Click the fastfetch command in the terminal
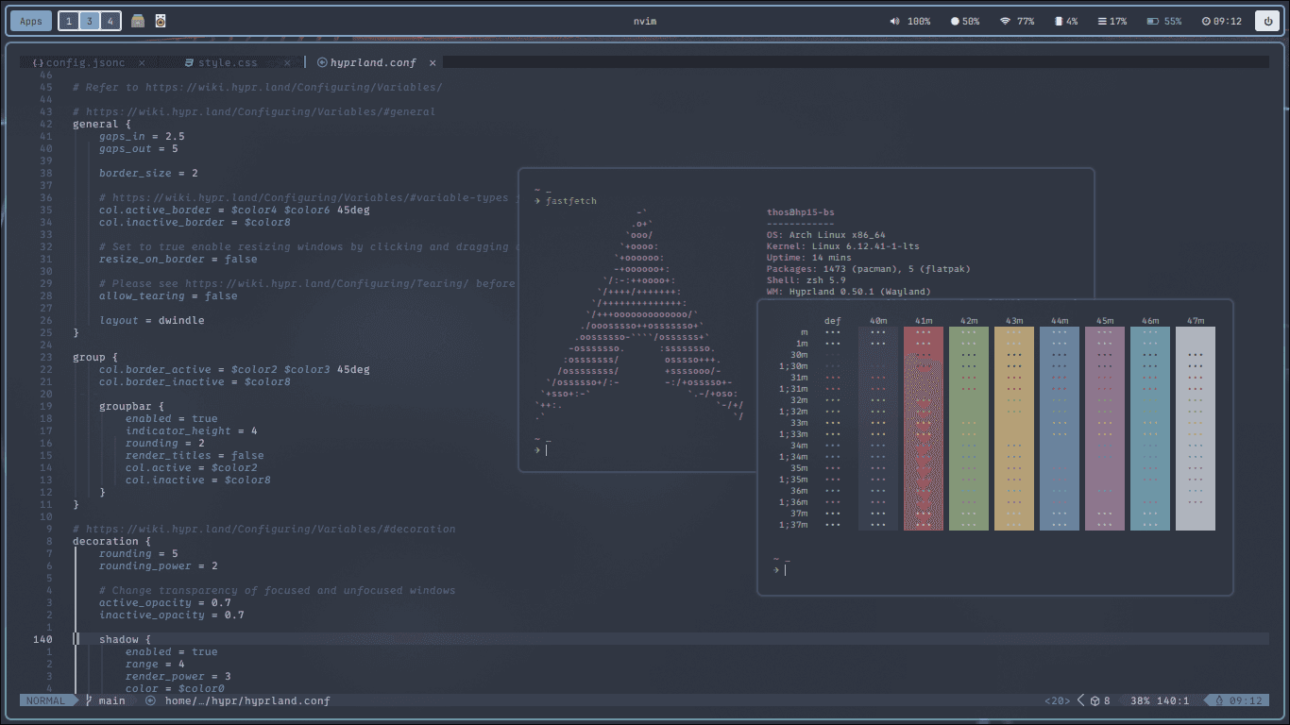Screen dimensions: 1290x725 [x=571, y=201]
